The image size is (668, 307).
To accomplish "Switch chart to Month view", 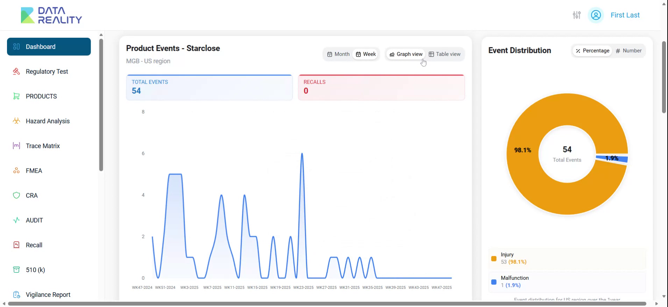I will click(x=338, y=54).
